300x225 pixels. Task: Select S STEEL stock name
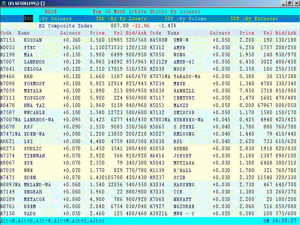[184, 127]
